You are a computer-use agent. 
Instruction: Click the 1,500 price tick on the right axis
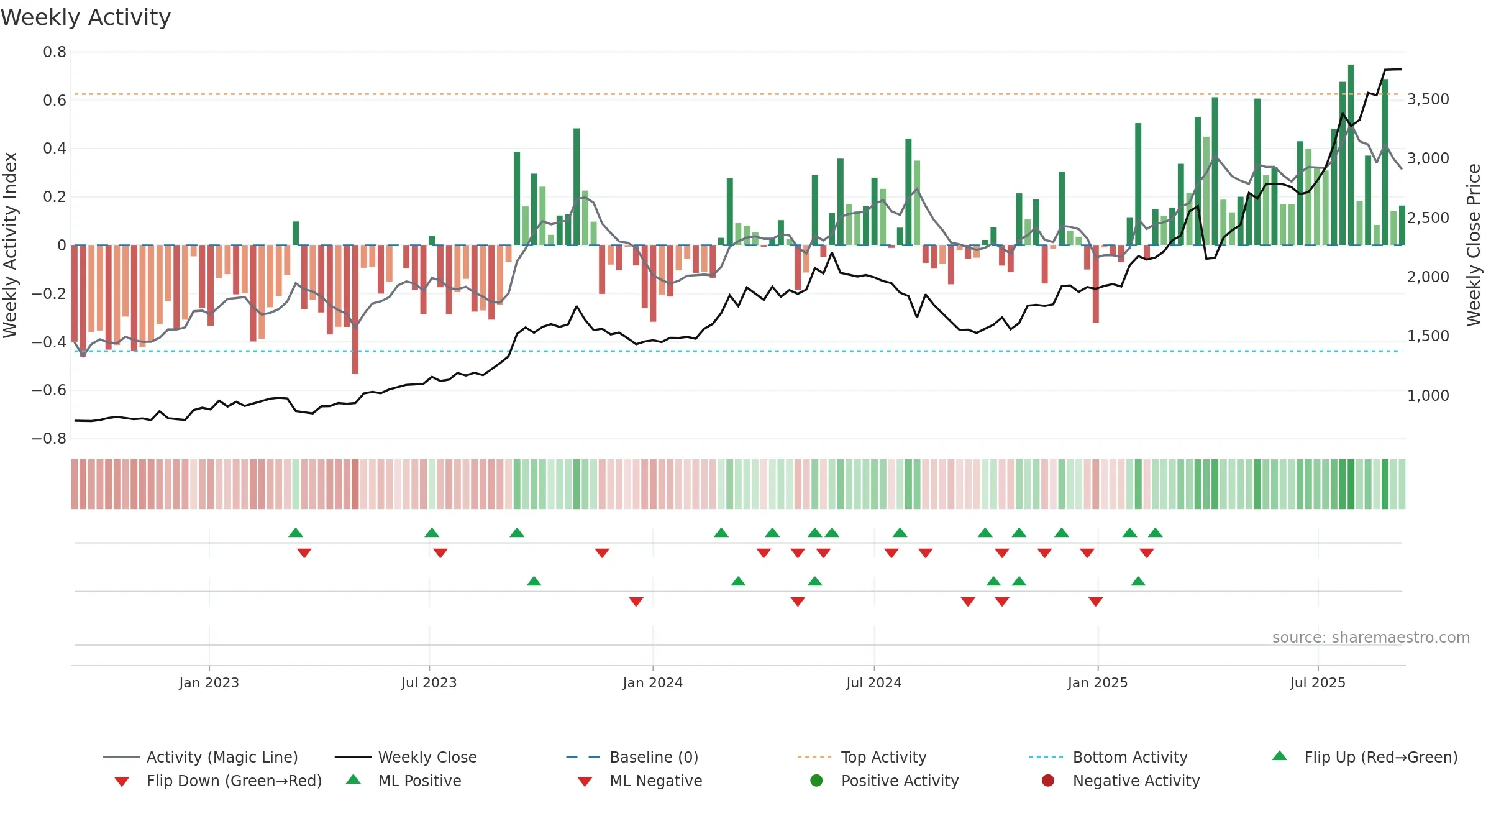tap(1428, 336)
